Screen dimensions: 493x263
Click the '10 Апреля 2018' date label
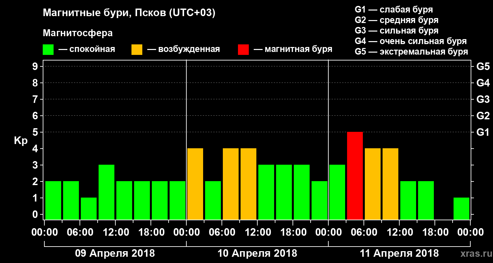click(x=257, y=253)
